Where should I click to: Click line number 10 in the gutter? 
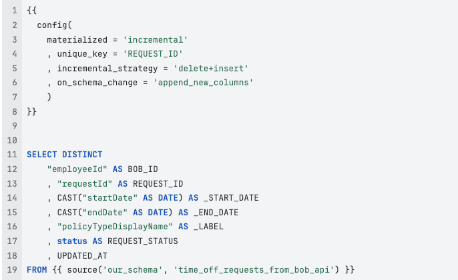pyautogui.click(x=12, y=140)
